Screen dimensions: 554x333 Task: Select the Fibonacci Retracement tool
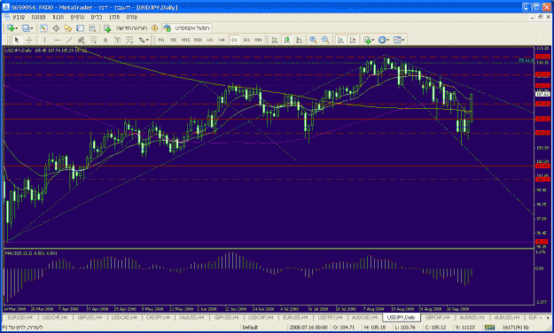coord(93,40)
